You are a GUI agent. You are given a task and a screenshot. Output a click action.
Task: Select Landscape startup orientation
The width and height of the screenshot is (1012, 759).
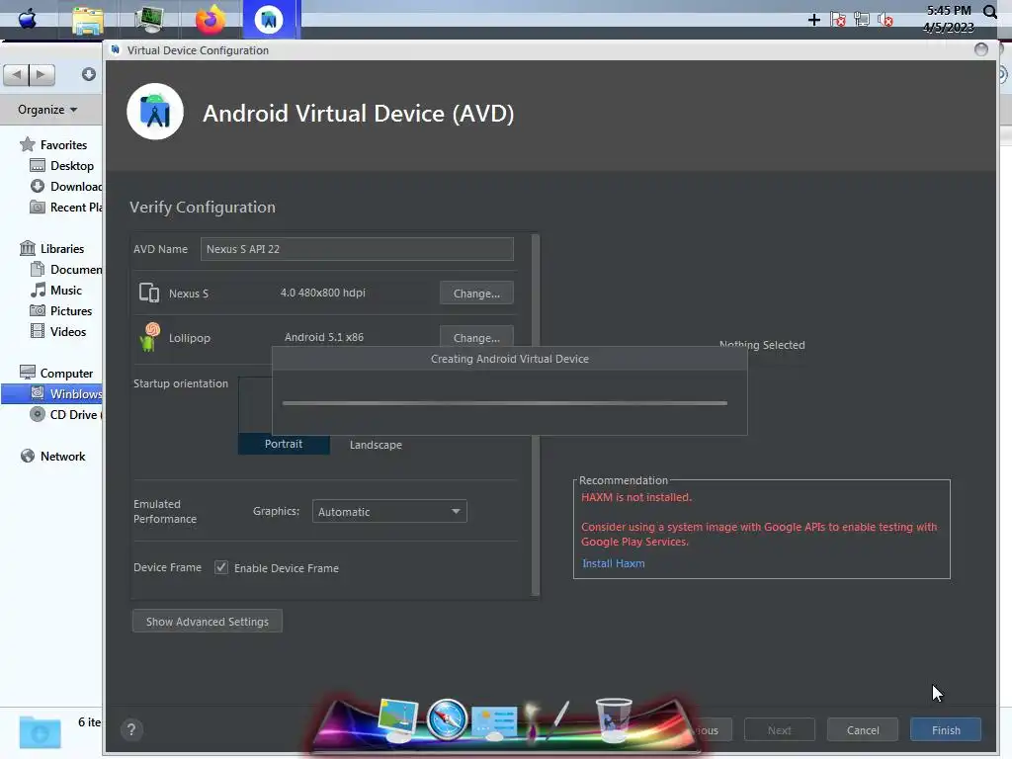click(376, 445)
